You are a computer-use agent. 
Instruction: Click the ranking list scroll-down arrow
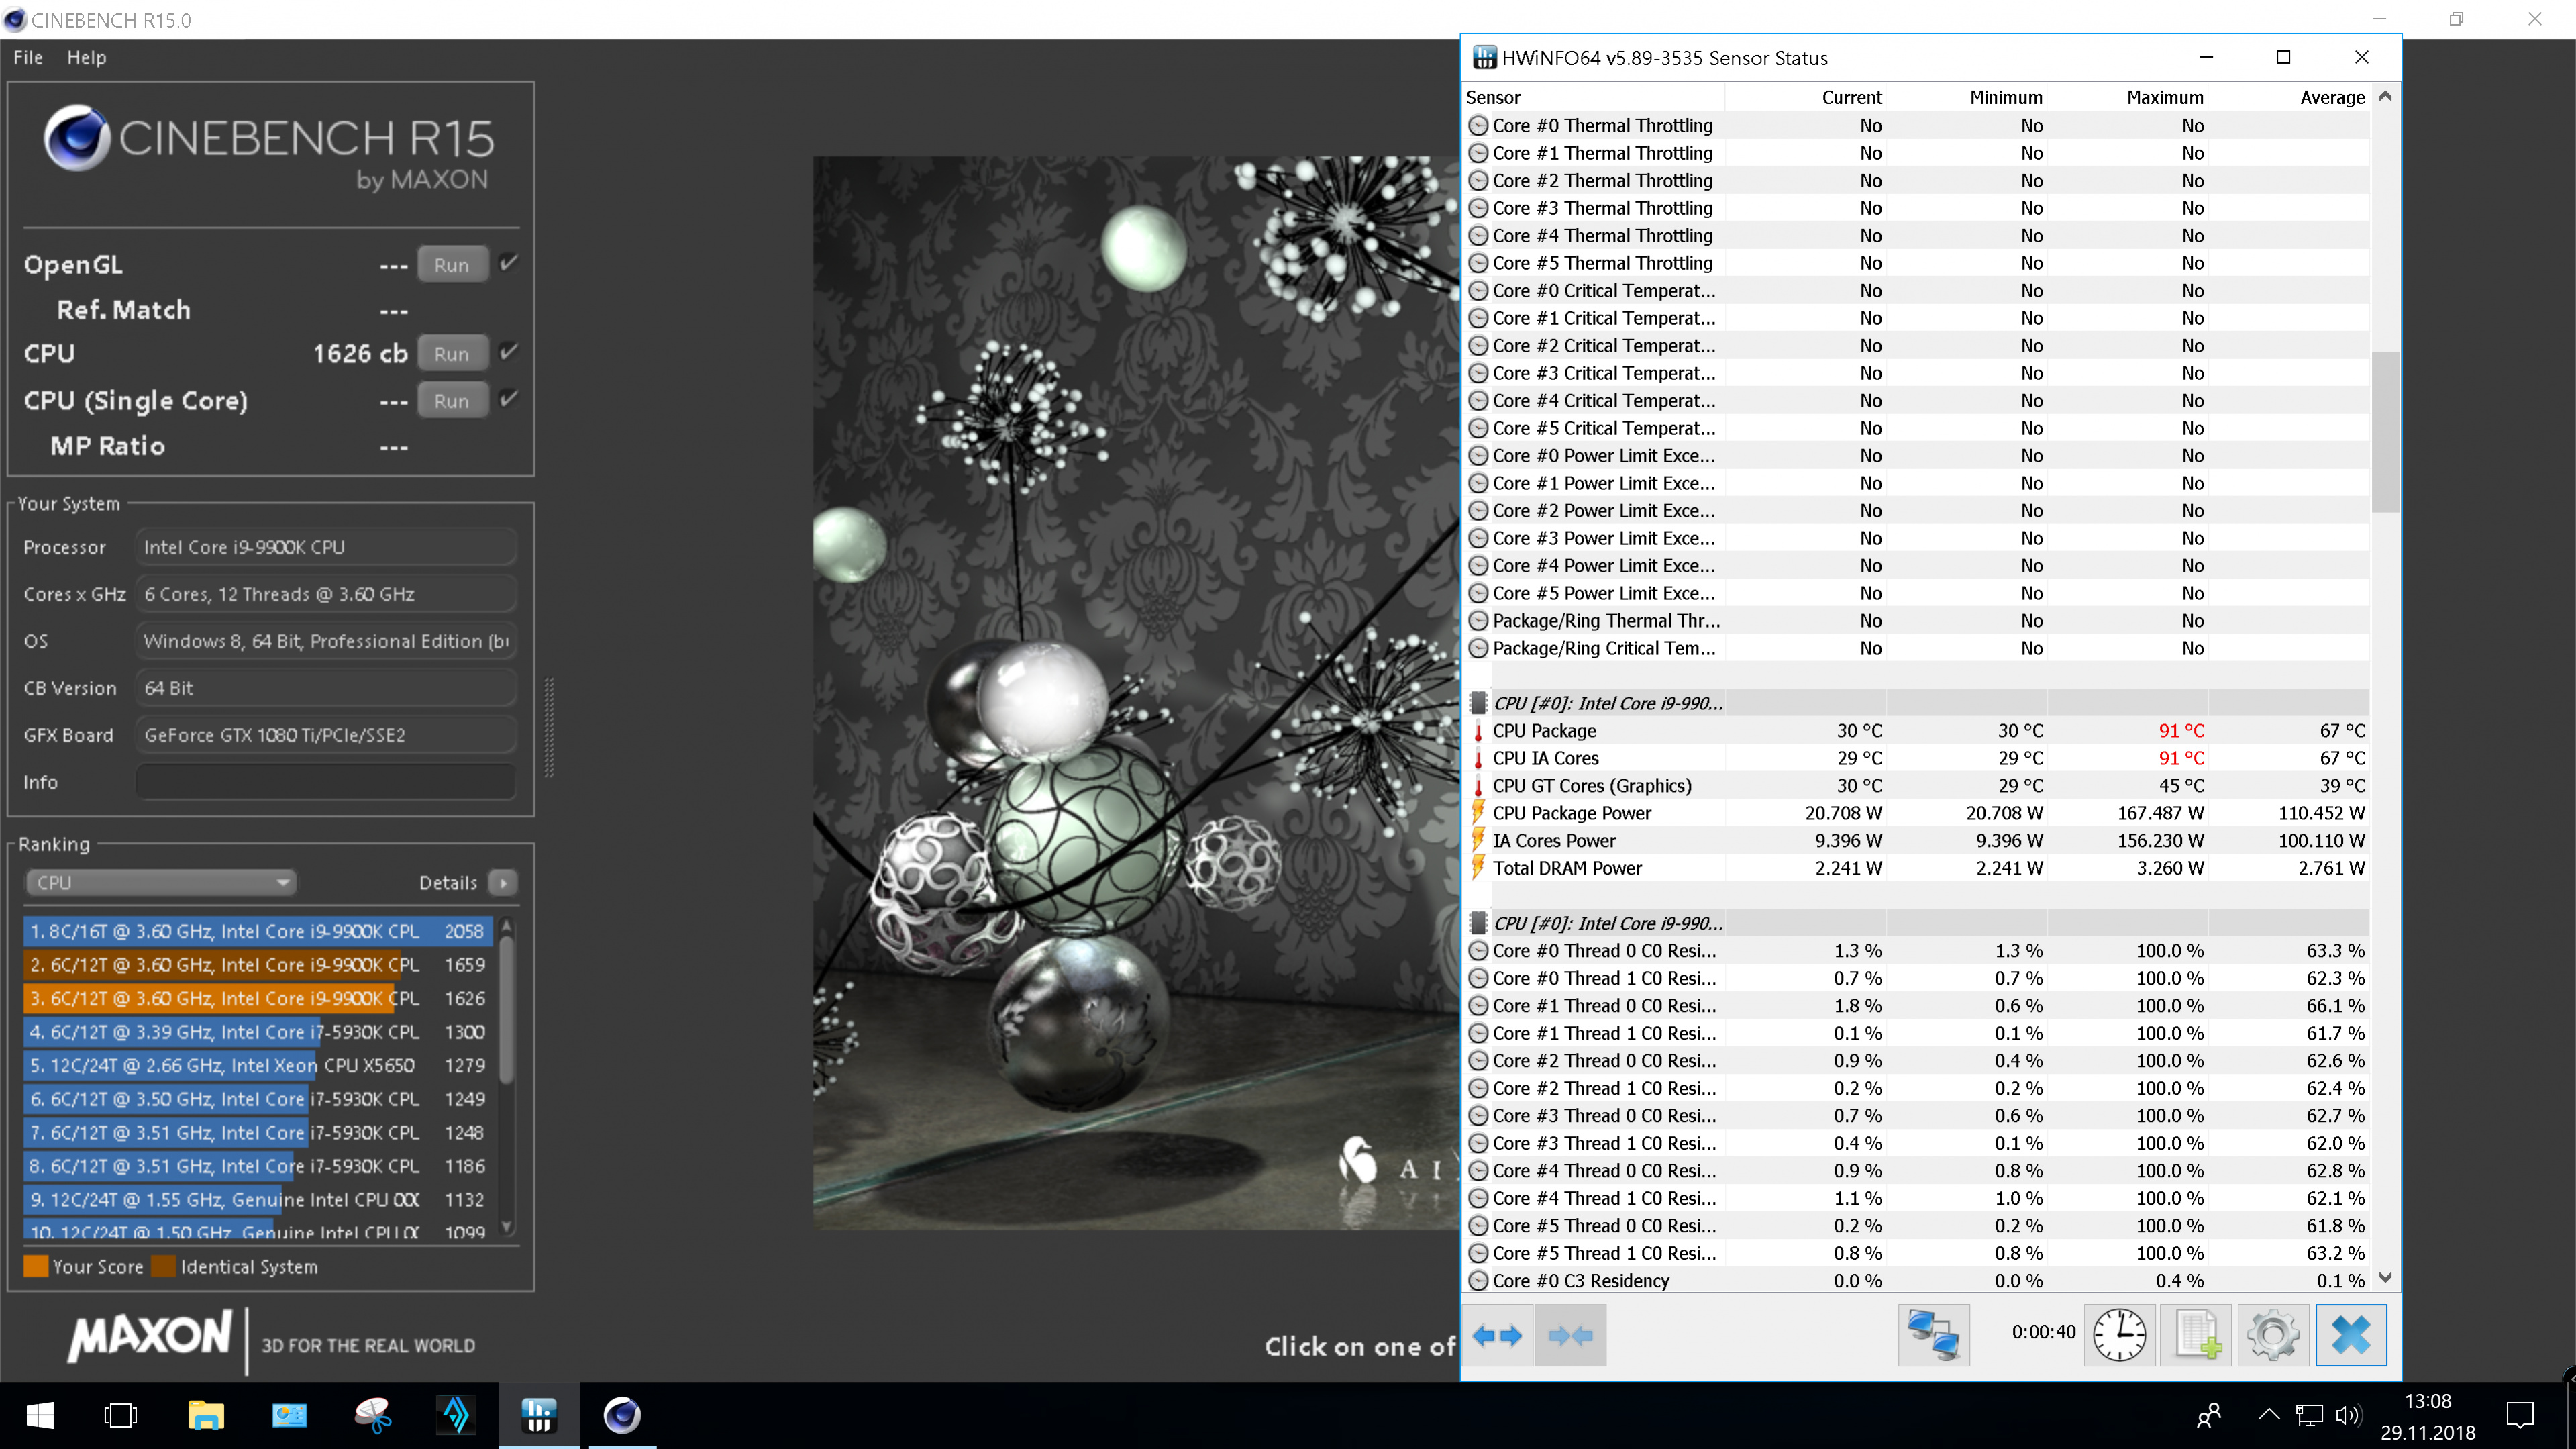507,1227
